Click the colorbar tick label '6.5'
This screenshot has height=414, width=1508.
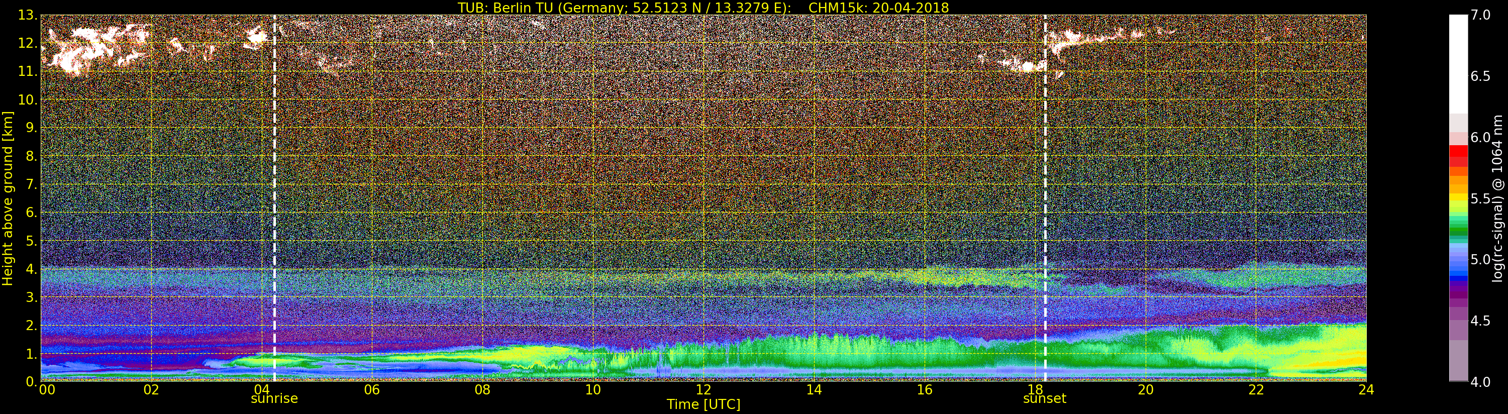coord(1480,76)
